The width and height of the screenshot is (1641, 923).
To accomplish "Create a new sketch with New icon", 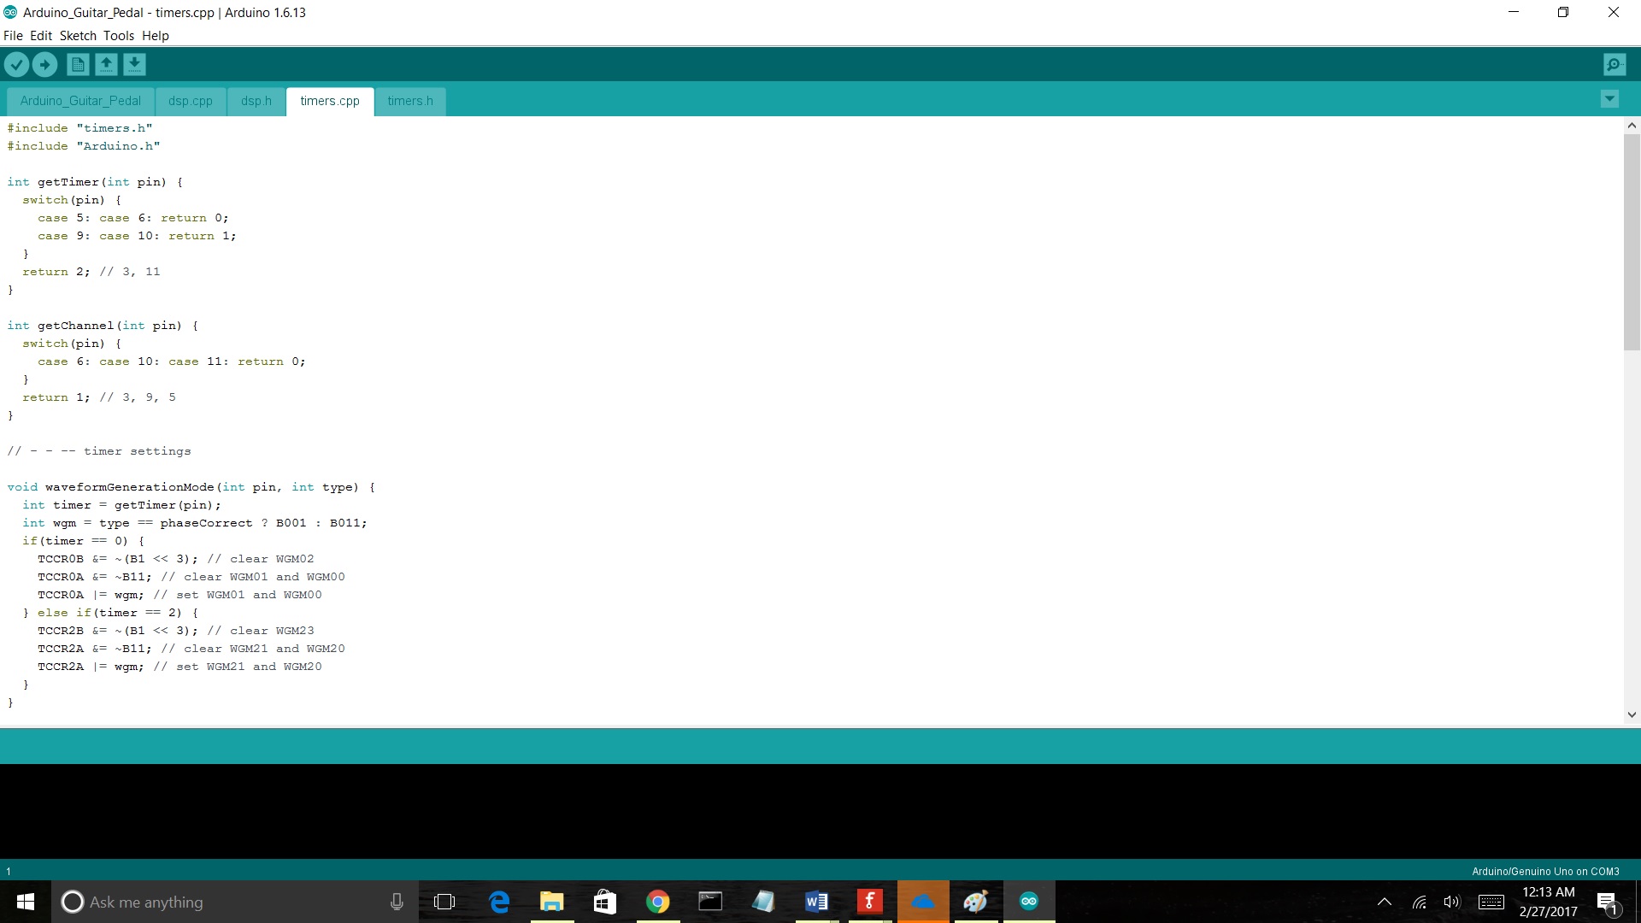I will (78, 64).
